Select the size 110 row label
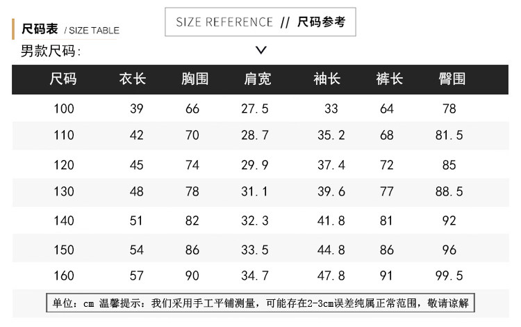 point(63,135)
